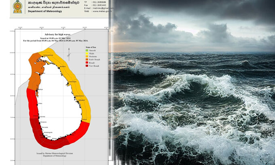Click the Kankesanthurai station marker dot
The width and height of the screenshot is (275, 165).
(x=42, y=57)
